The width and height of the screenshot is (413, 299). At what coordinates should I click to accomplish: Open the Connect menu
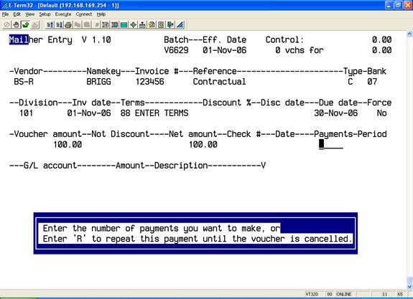(84, 14)
